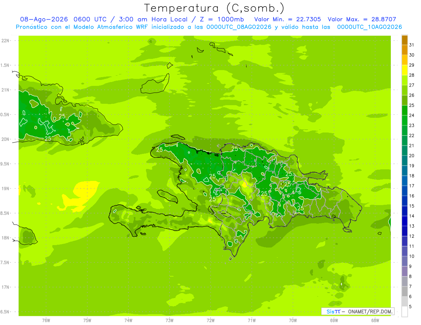Click the orange legend swatch between 30 and 31
Viewport: 421px width, 325px height.
click(x=405, y=50)
